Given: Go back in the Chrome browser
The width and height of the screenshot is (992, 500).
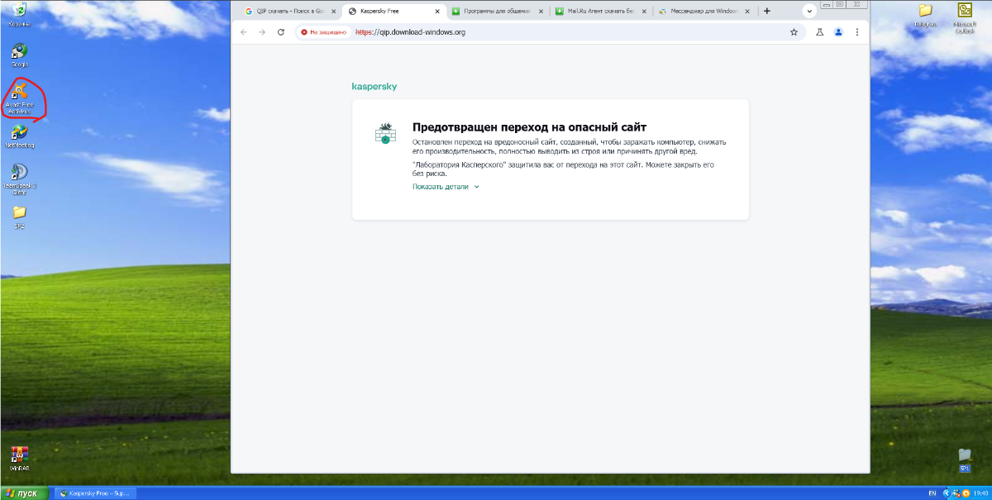Looking at the screenshot, I should [243, 32].
